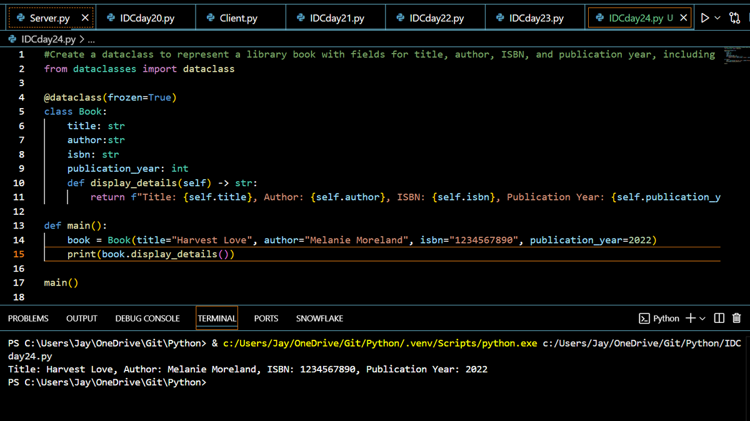Open run options dropdown arrow
750x421 pixels.
717,18
